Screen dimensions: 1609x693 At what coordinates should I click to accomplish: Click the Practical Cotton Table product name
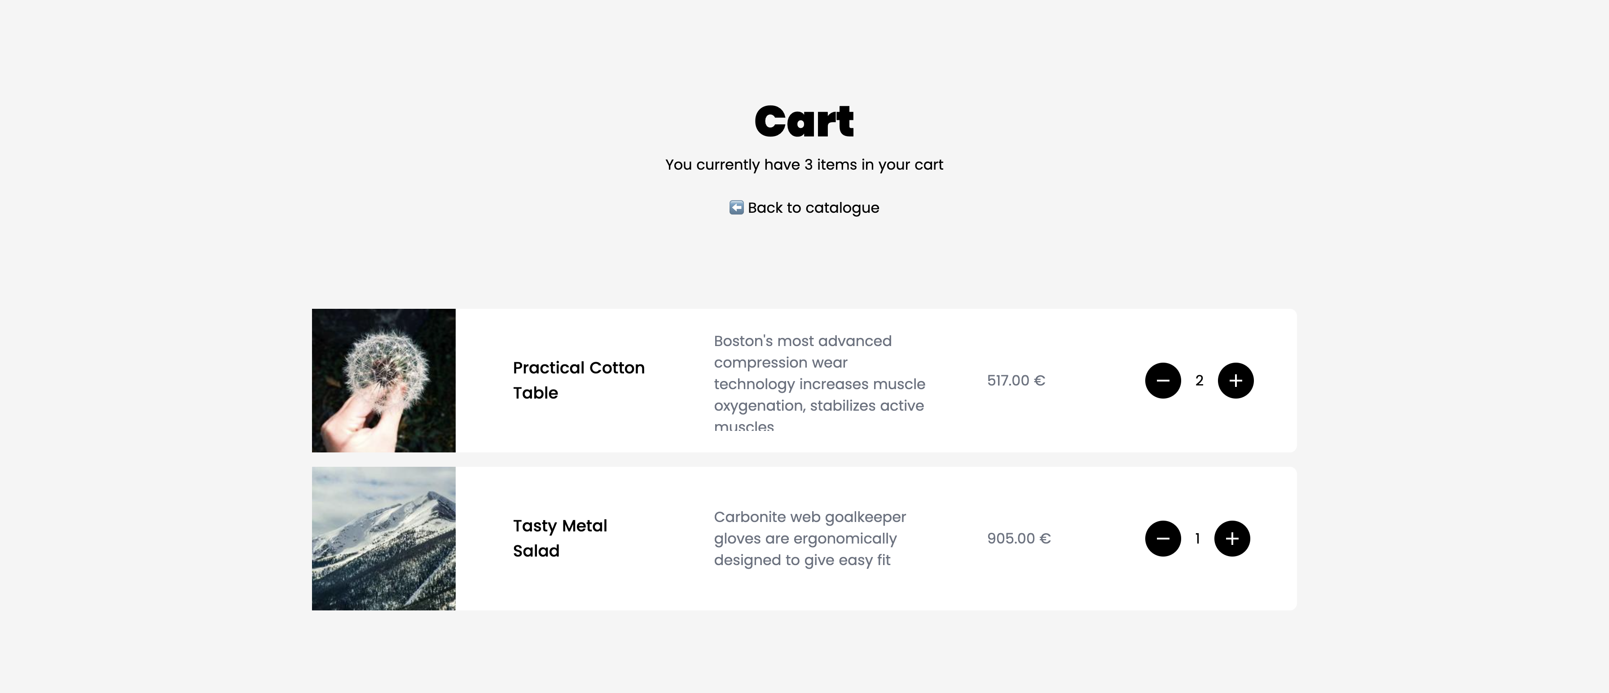point(578,380)
